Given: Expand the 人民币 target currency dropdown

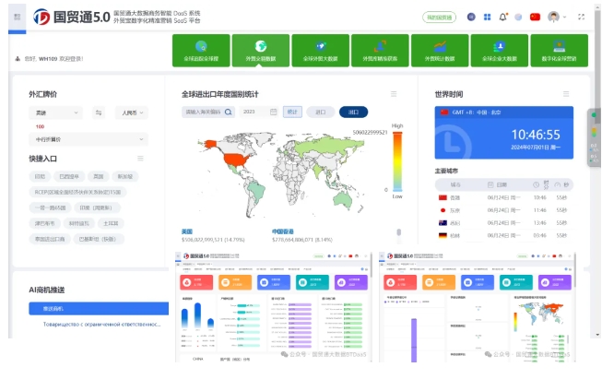Looking at the screenshot, I should (132, 113).
